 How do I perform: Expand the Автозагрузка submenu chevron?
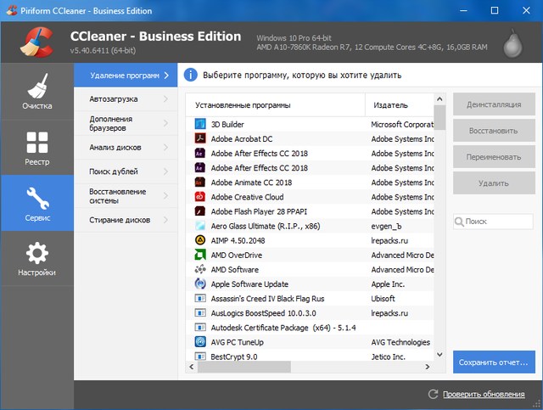tap(168, 98)
